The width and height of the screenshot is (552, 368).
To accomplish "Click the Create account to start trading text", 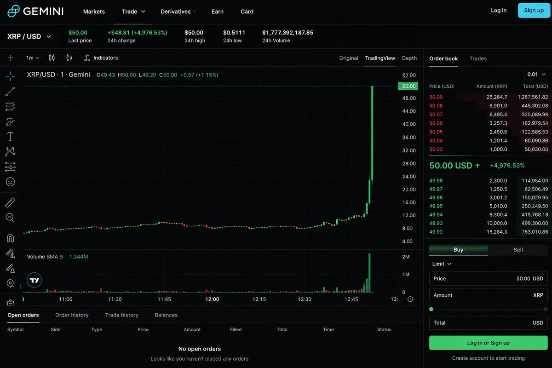I will coord(488,358).
